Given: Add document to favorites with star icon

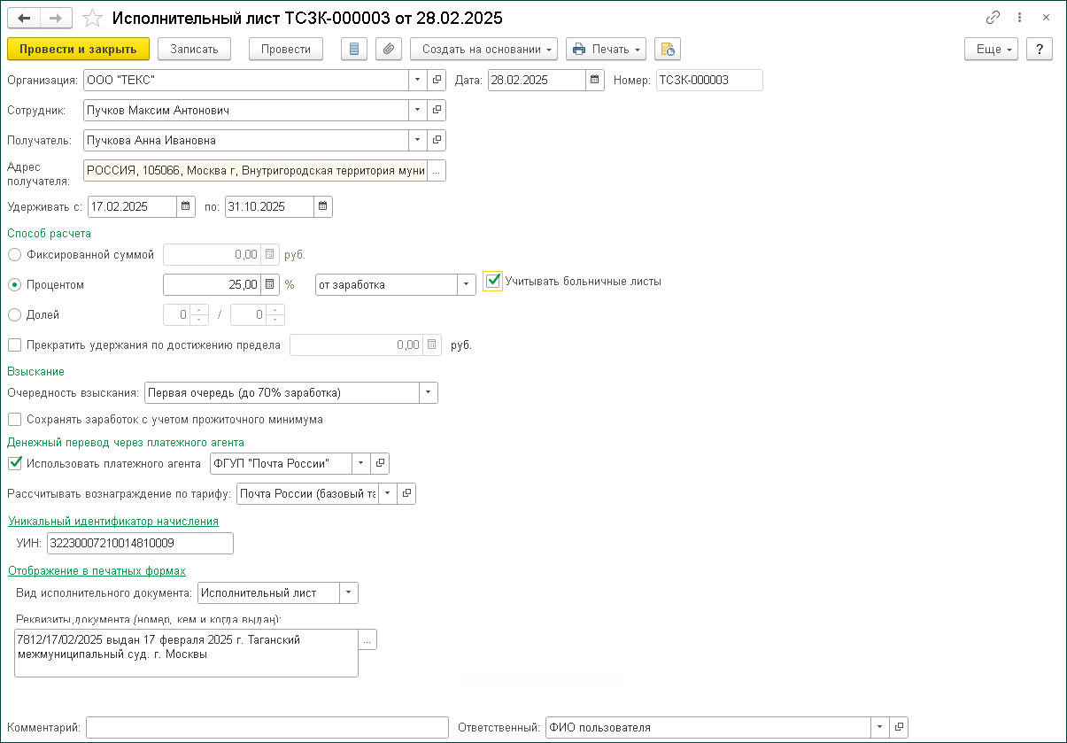Looking at the screenshot, I should [x=91, y=18].
